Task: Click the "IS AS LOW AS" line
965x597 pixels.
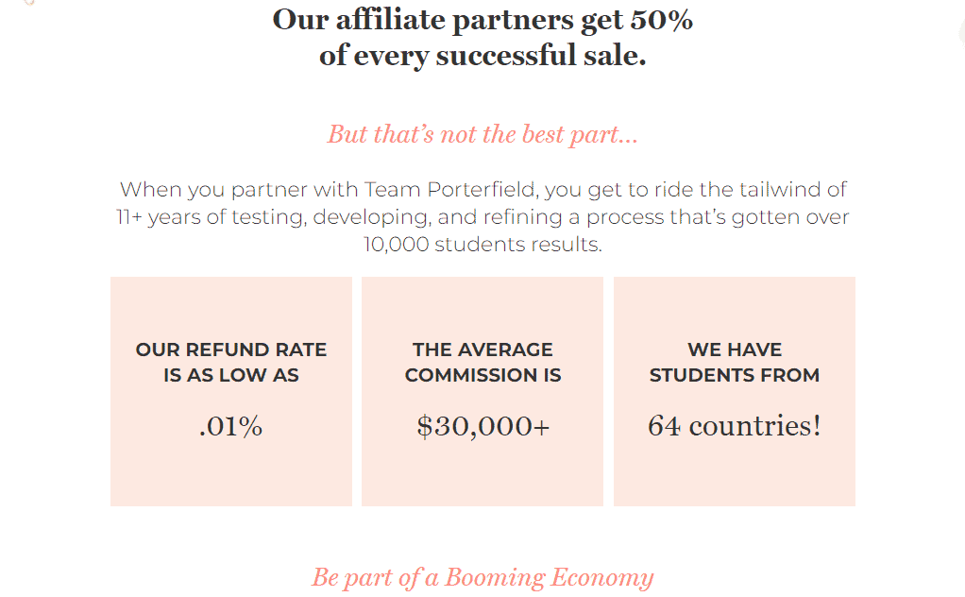Action: point(231,375)
